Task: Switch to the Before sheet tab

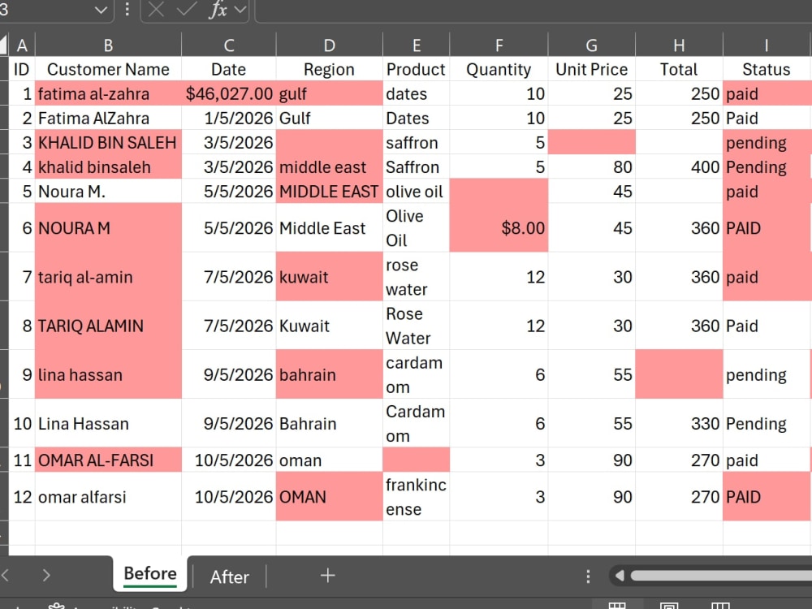Action: coord(150,574)
